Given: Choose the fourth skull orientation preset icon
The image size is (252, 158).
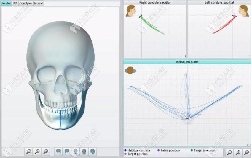Looking at the screenshot, I should tap(84, 152).
